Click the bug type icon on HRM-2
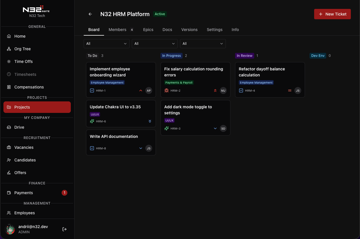This screenshot has height=239, width=360. [166, 90]
